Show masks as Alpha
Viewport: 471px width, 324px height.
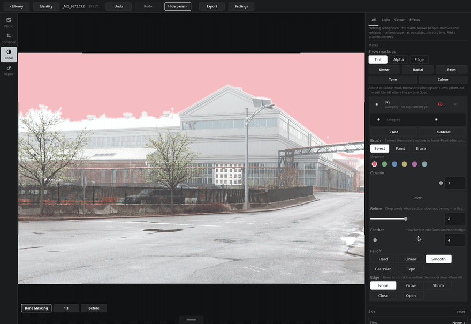398,59
